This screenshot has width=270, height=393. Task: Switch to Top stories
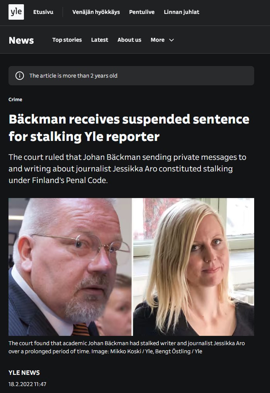click(67, 40)
